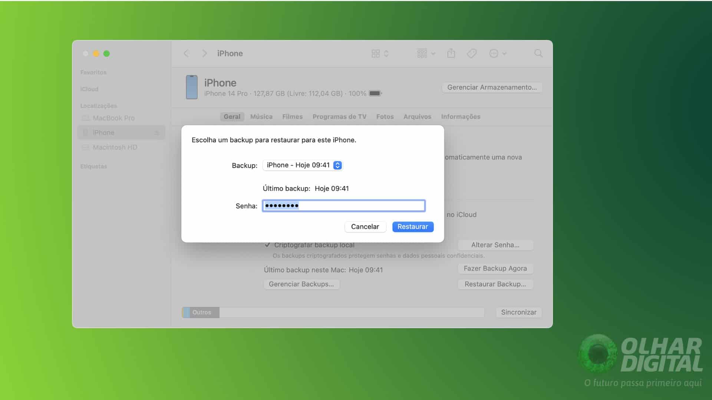Click the Sincronizar button
712x400 pixels.
click(x=519, y=312)
